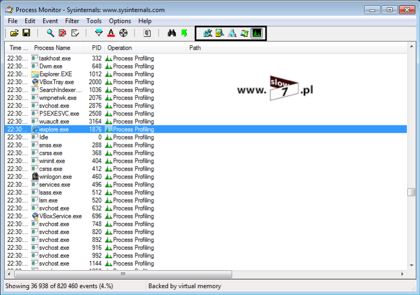420x295 pixels.
Task: Sort by the Process Name column header
Action: tap(57, 48)
